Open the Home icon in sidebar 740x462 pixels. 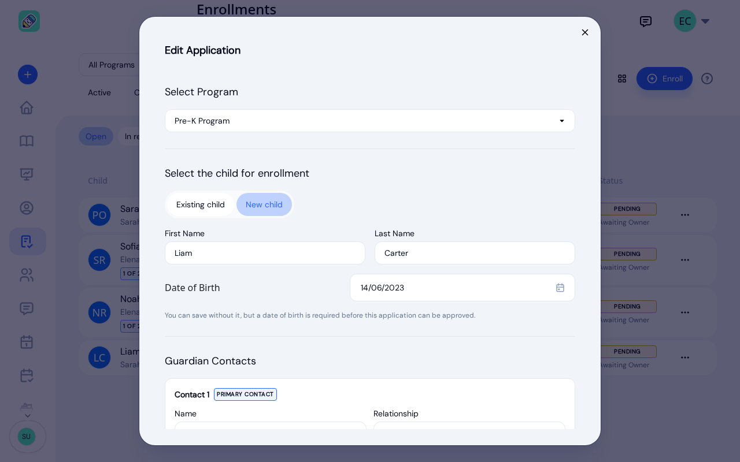[x=27, y=107]
